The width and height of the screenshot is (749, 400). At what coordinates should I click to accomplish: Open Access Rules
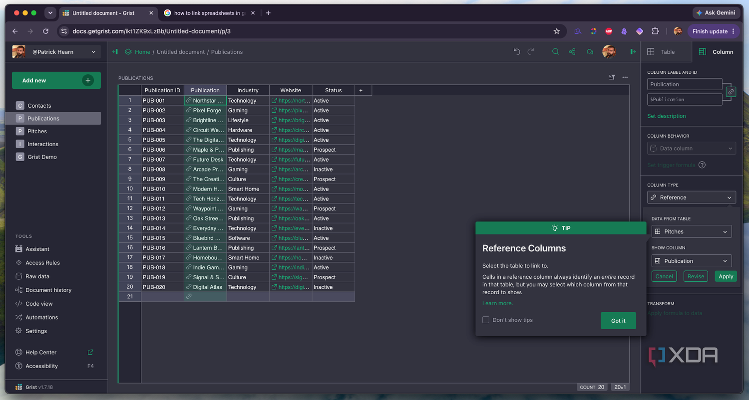coord(42,263)
